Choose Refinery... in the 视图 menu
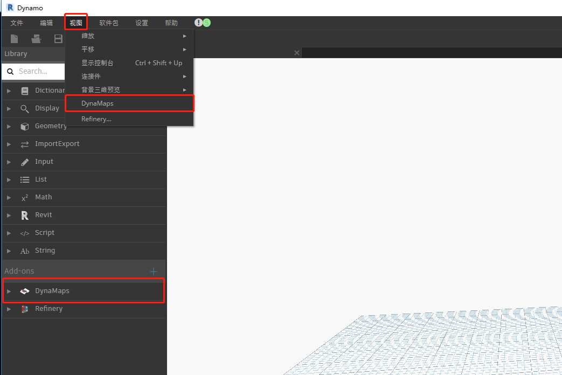 [x=129, y=119]
